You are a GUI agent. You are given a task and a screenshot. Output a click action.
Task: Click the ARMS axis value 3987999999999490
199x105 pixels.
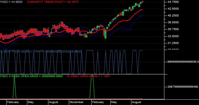pos(183,87)
